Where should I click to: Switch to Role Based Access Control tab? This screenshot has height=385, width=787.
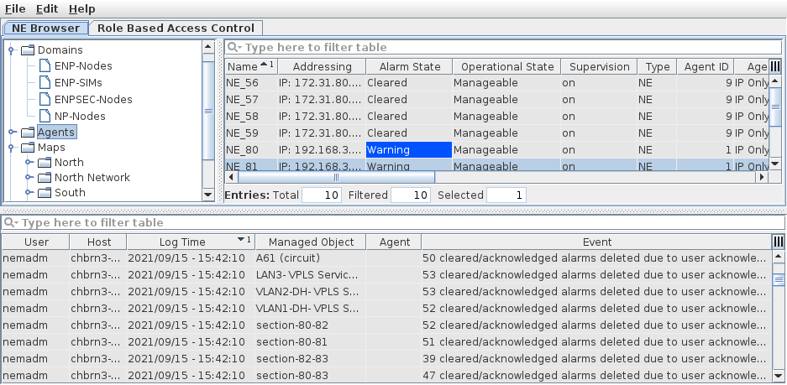176,28
